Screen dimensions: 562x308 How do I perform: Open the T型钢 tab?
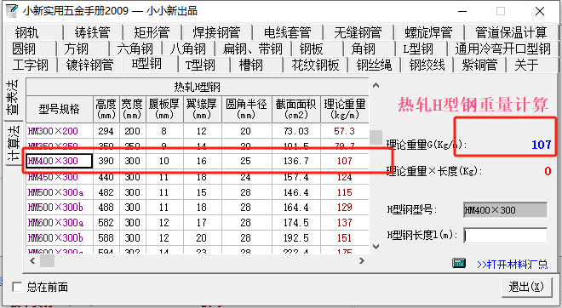point(200,65)
